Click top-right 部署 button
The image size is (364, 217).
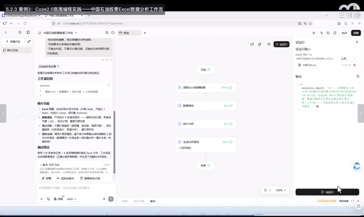coord(356,33)
